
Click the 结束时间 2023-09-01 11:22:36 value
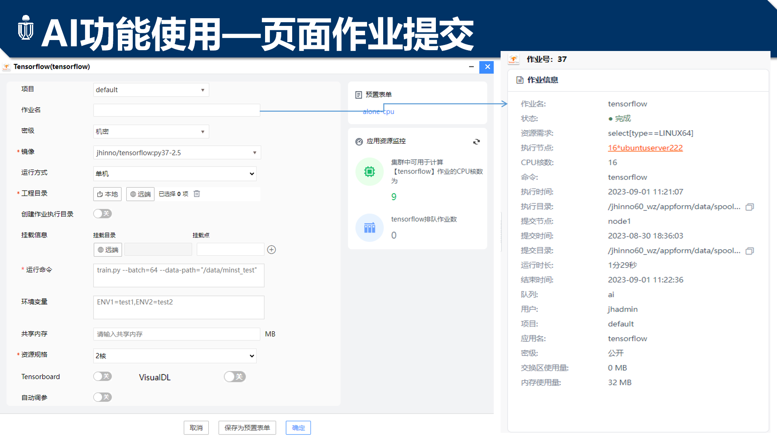645,280
